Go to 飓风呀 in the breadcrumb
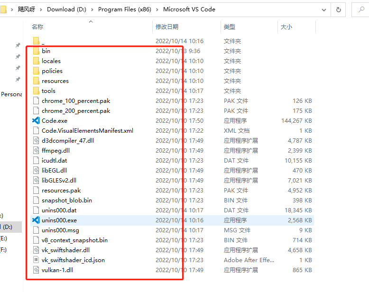This screenshot has height=292, width=369. (27, 9)
